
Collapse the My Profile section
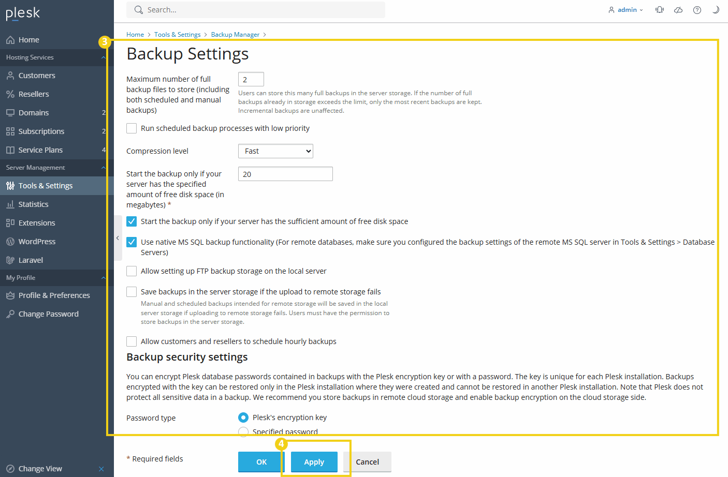click(103, 278)
